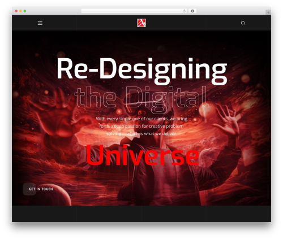
Task: Reload page using the refresh icon
Action: point(184,11)
